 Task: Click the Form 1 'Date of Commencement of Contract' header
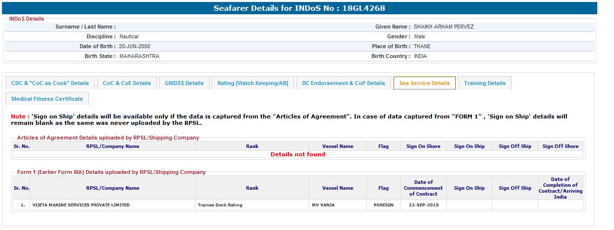[x=423, y=188]
